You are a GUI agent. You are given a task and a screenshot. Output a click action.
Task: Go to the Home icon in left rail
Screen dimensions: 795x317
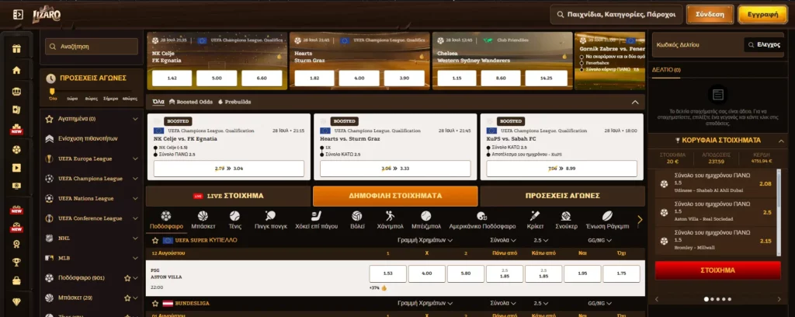(17, 70)
